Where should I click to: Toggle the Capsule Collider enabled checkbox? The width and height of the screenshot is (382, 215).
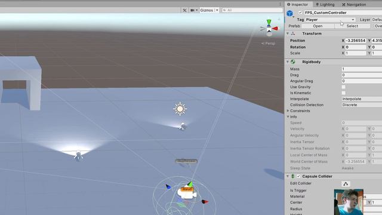(298, 176)
